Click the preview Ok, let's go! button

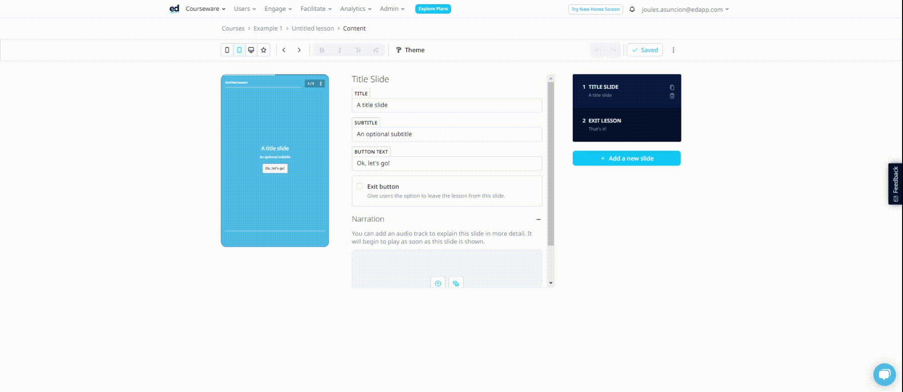coord(275,168)
